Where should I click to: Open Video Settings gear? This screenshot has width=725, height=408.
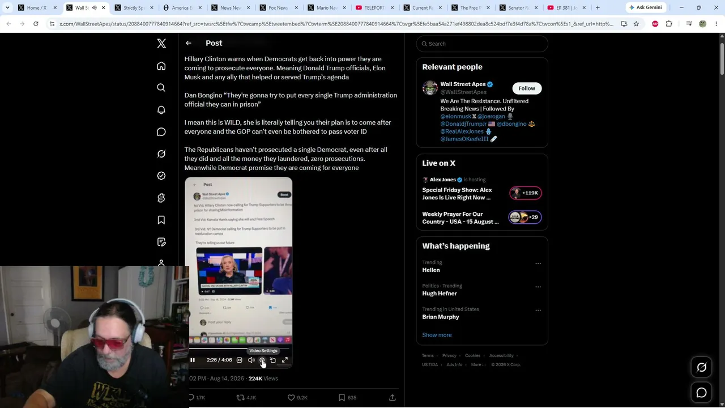pos(262,360)
